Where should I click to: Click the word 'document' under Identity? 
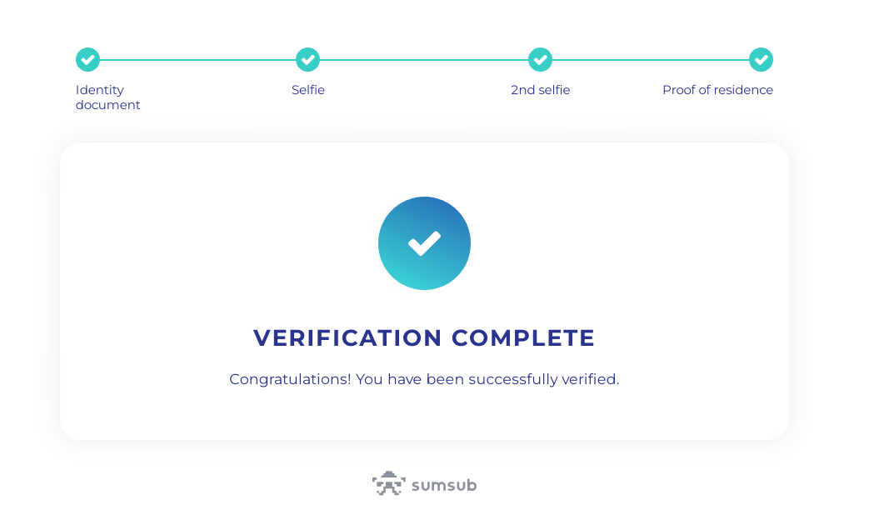[107, 105]
